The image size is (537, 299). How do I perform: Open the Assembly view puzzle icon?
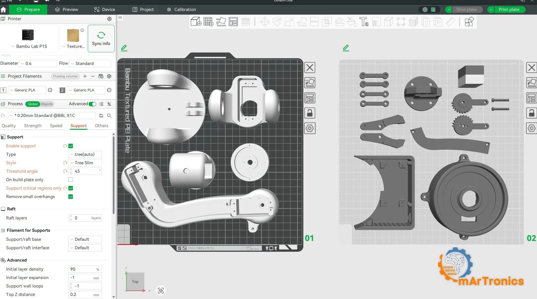coord(469,22)
